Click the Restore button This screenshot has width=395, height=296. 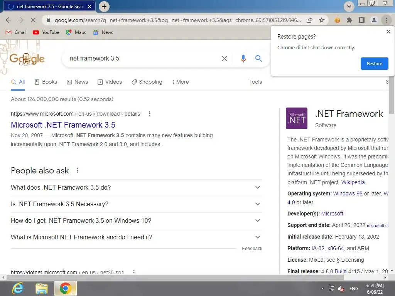(x=374, y=64)
